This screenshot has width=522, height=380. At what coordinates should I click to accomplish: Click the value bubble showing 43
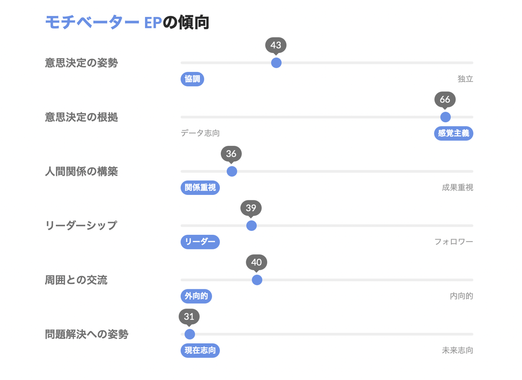click(276, 45)
